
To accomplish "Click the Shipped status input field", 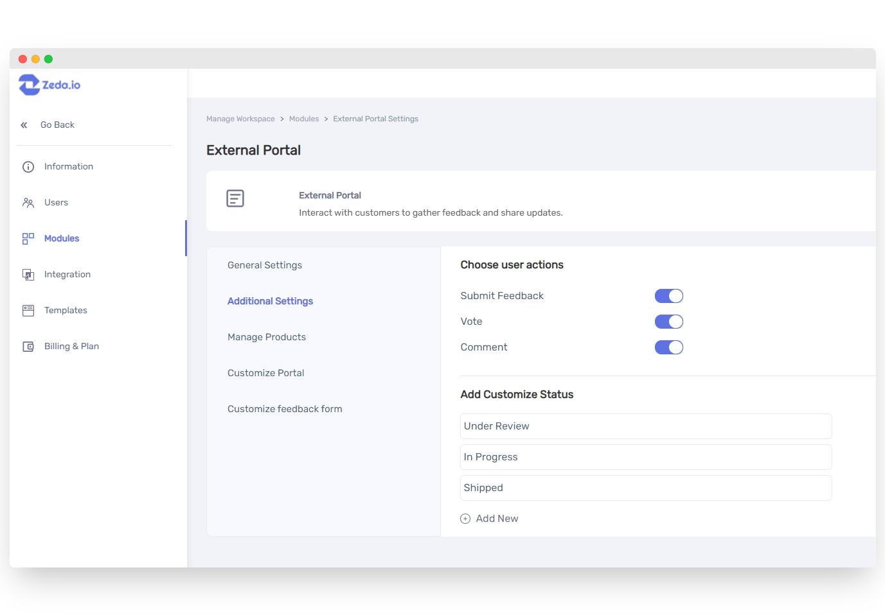I will point(645,487).
